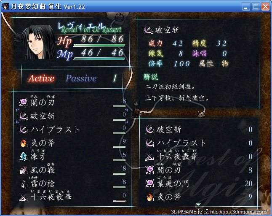
Task: Click the 十六夜散華 sword icon in left list
Action: pyautogui.click(x=23, y=197)
